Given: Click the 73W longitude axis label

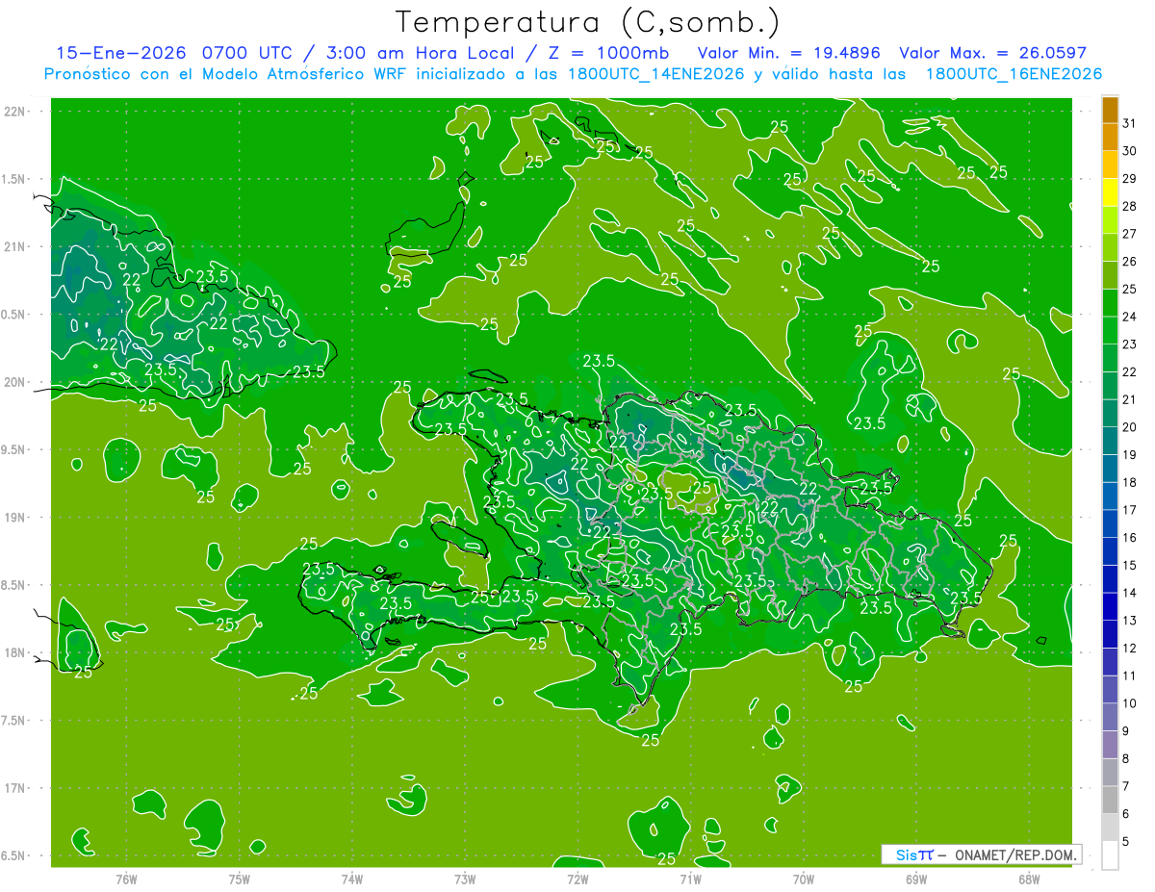Looking at the screenshot, I should pyautogui.click(x=465, y=879).
